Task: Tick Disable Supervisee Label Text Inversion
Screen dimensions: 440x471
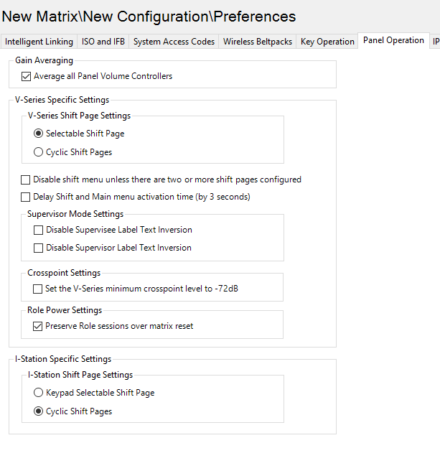Action: click(39, 230)
